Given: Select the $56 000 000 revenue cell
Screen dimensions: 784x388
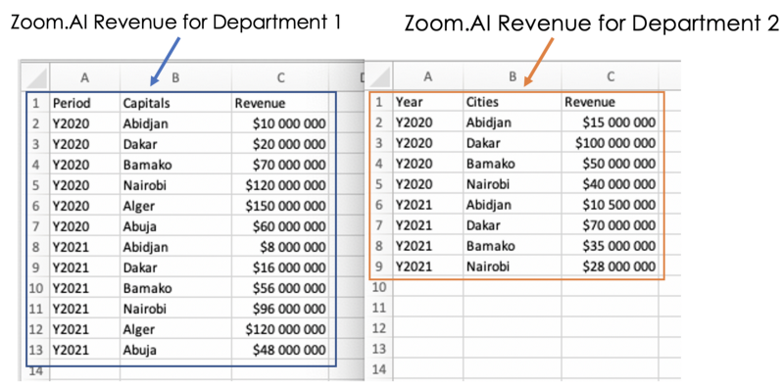Looking at the screenshot, I should point(280,288).
